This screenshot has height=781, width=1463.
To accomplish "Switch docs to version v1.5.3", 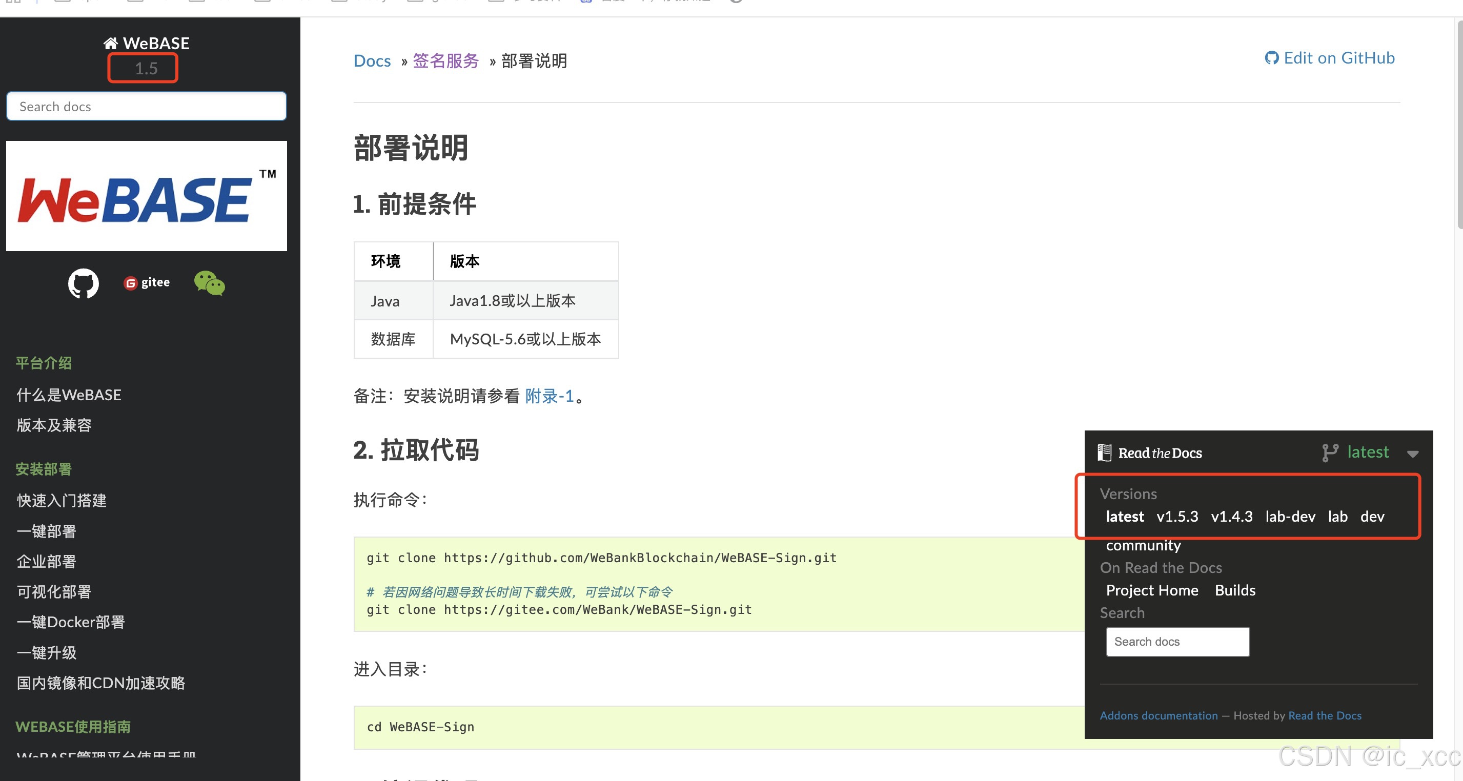I will point(1177,517).
